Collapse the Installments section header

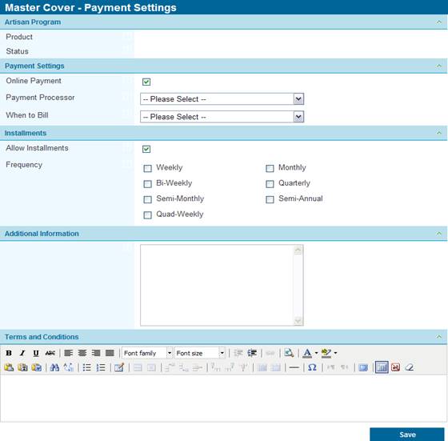439,133
